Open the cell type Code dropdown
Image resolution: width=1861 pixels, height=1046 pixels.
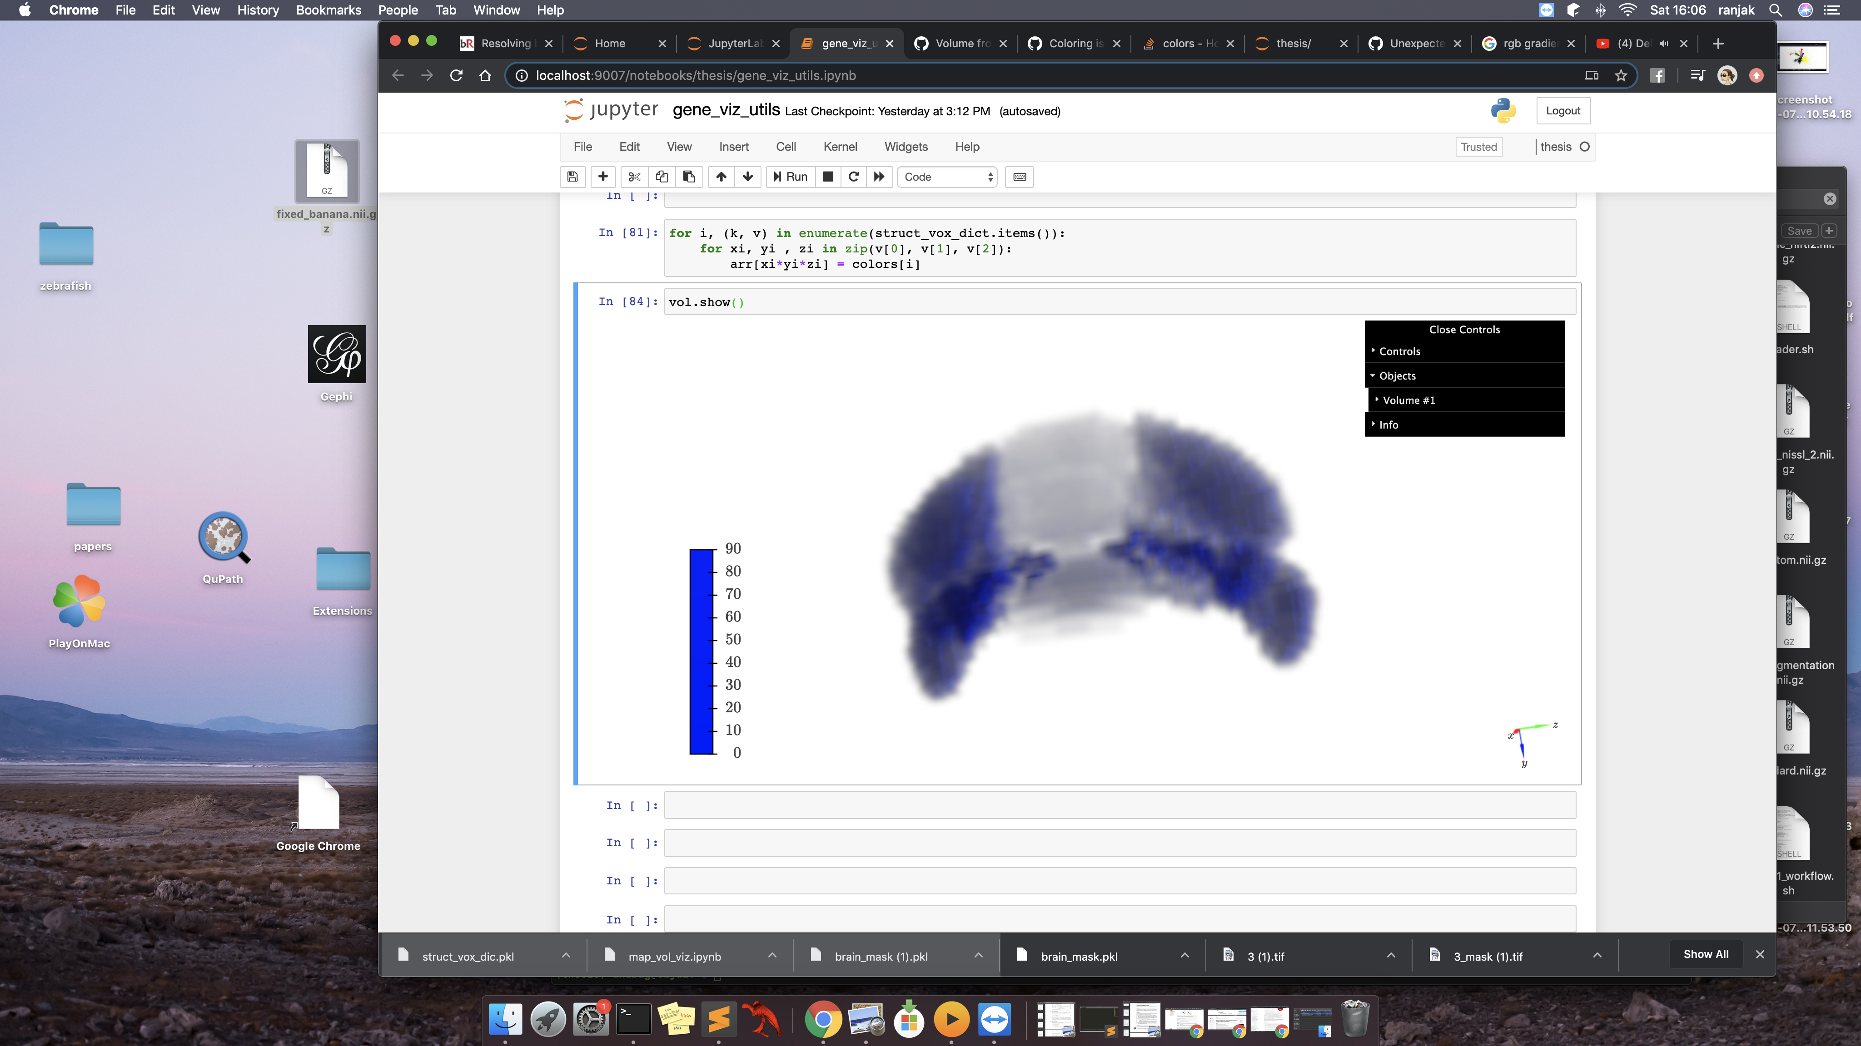point(947,177)
